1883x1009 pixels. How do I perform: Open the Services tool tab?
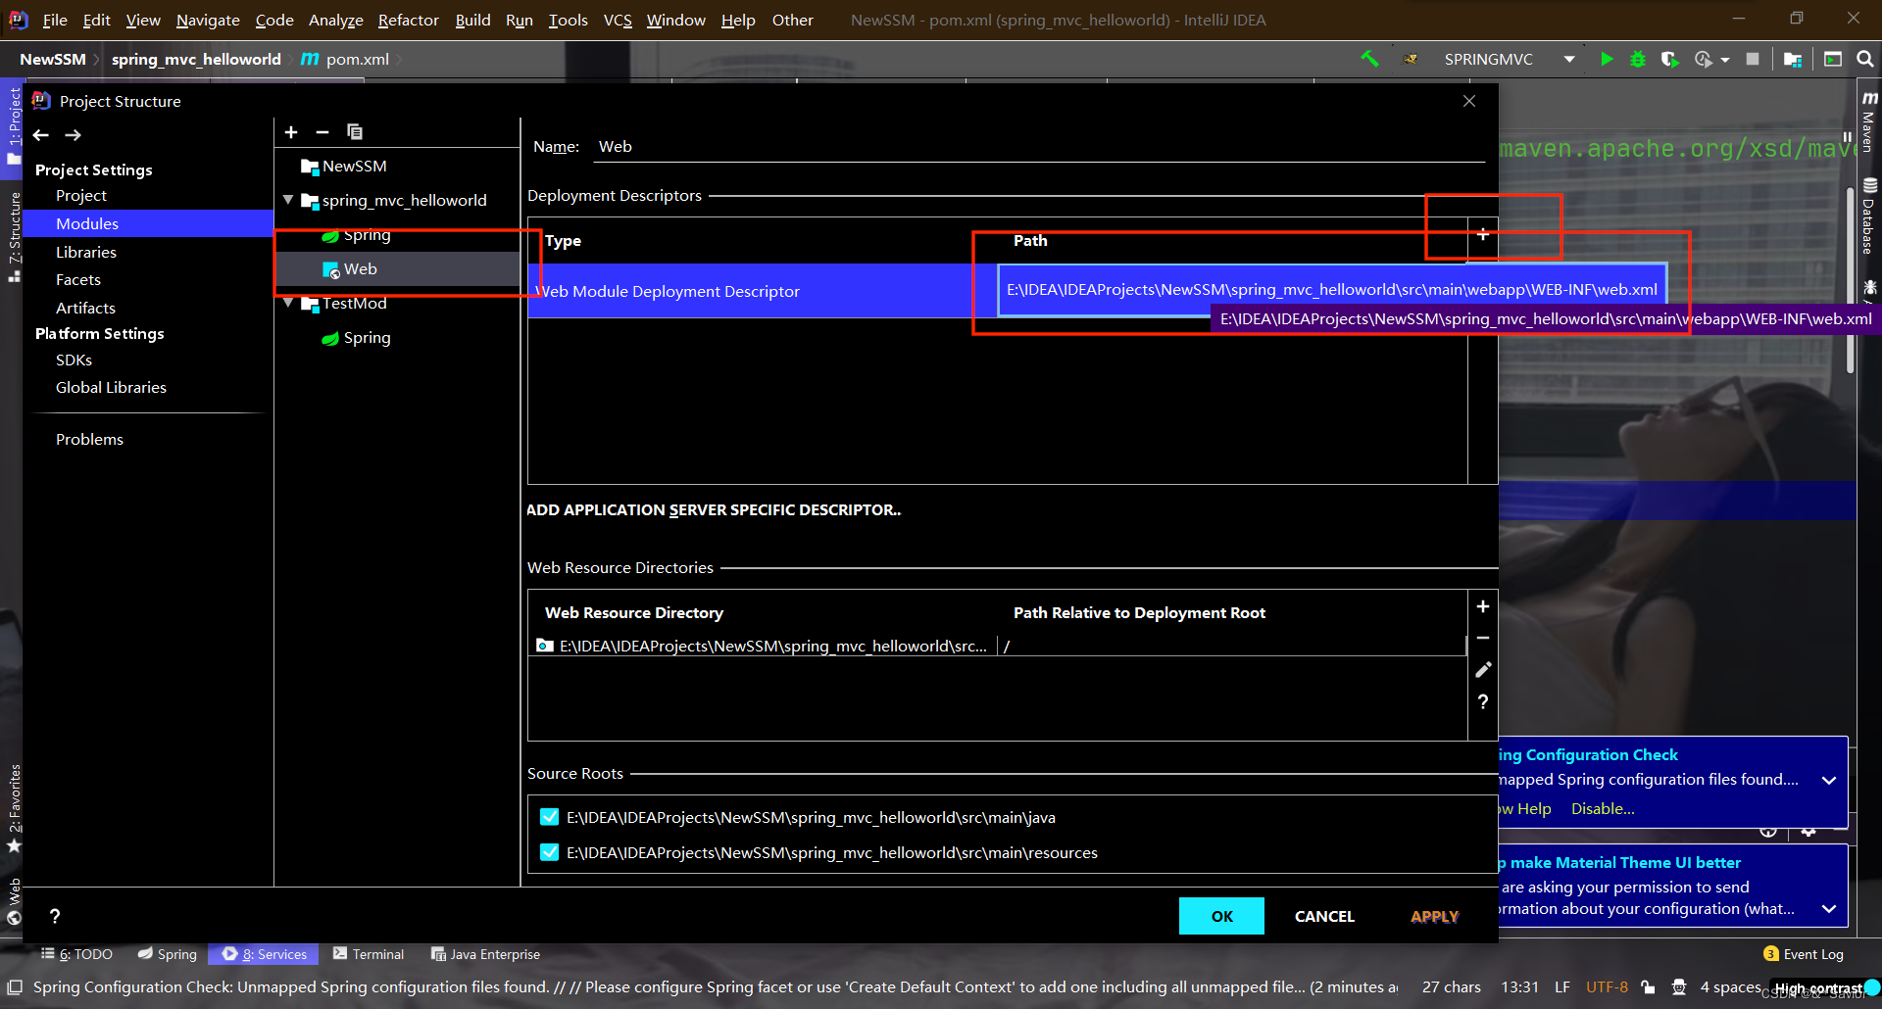pyautogui.click(x=265, y=954)
